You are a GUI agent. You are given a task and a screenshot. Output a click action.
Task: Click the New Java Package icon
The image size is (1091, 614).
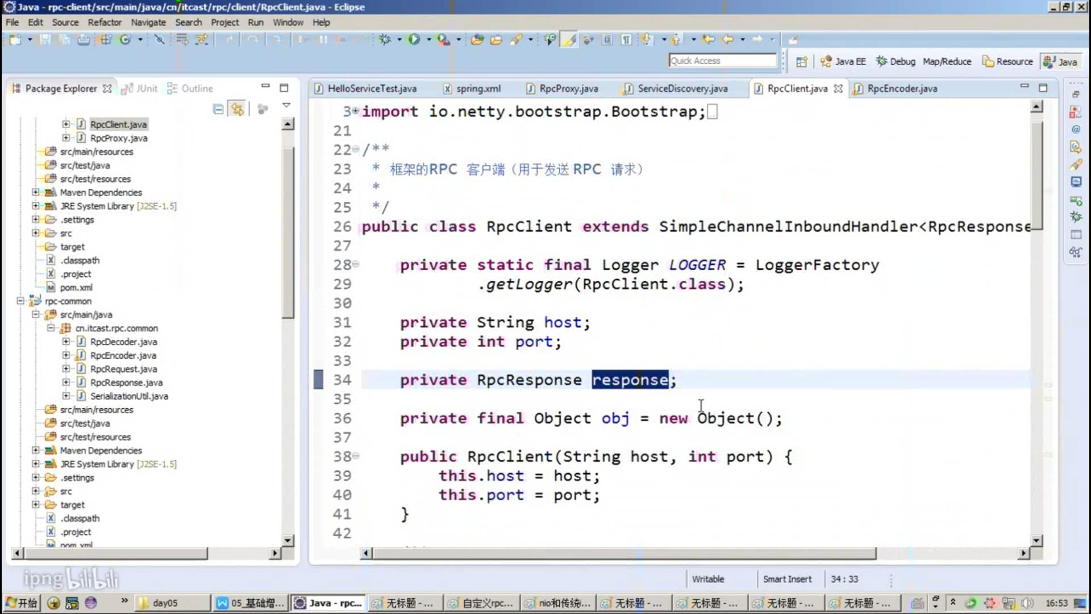pos(106,40)
